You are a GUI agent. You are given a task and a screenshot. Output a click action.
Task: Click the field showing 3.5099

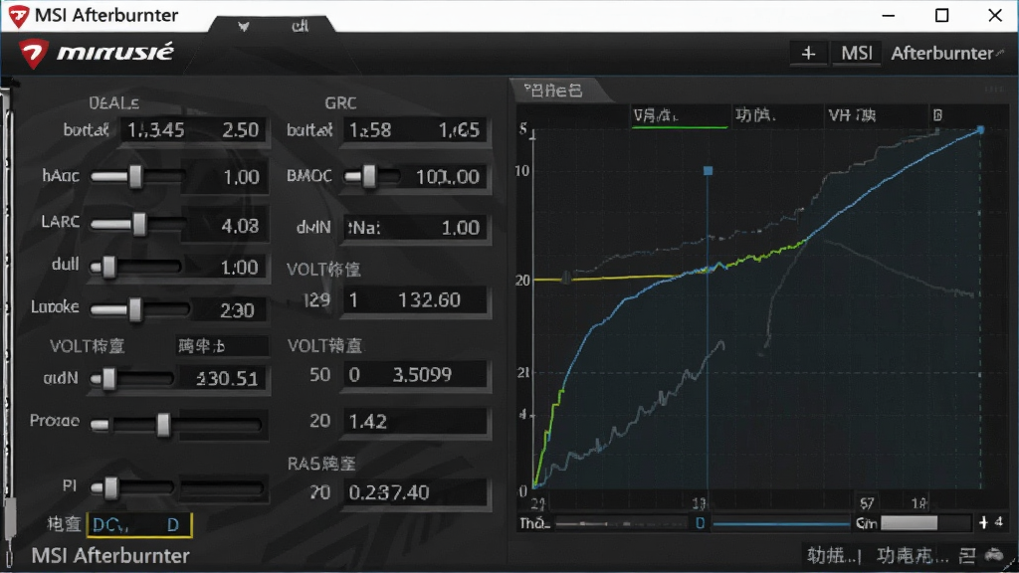[x=415, y=375]
